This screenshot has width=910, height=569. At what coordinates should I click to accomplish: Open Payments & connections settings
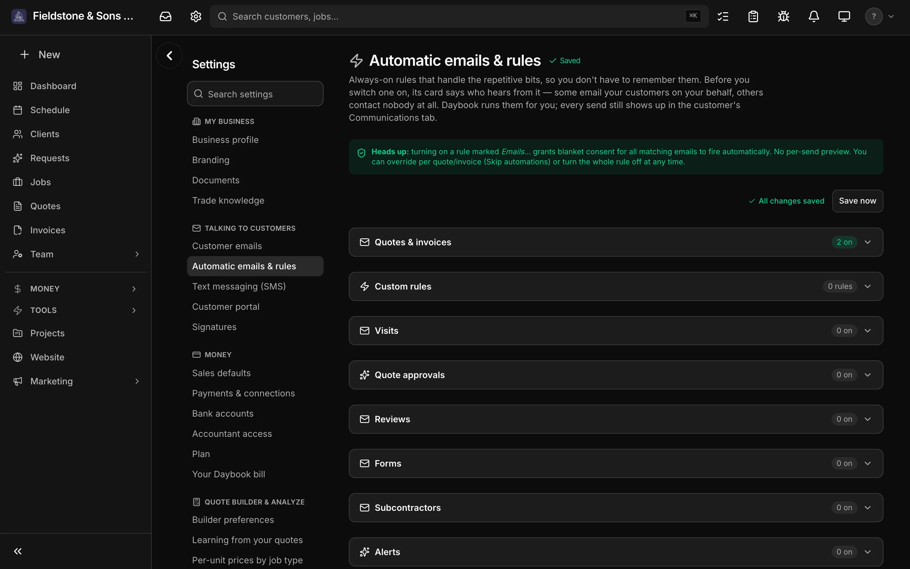pos(255,393)
